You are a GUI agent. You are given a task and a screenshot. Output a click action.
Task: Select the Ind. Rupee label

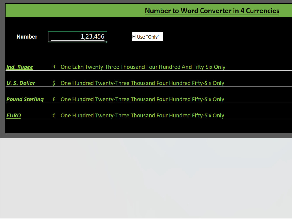point(20,67)
